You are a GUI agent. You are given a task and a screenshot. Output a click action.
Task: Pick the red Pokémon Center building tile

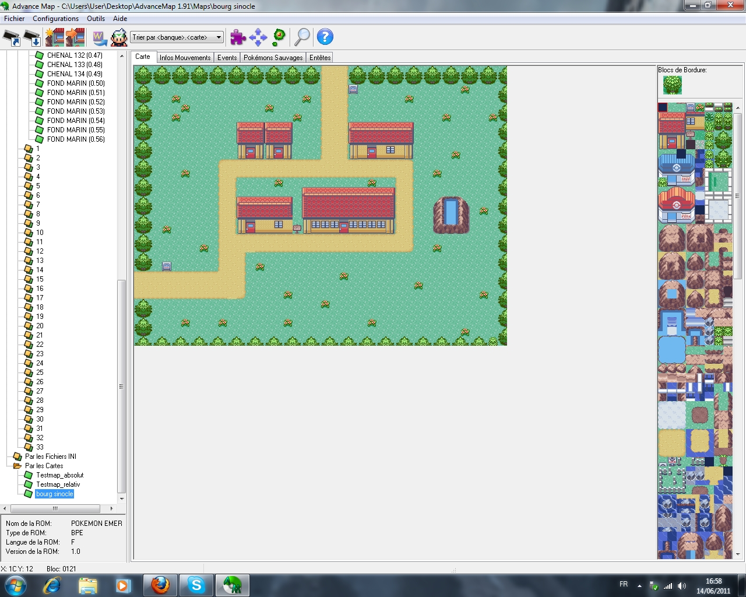(x=677, y=205)
